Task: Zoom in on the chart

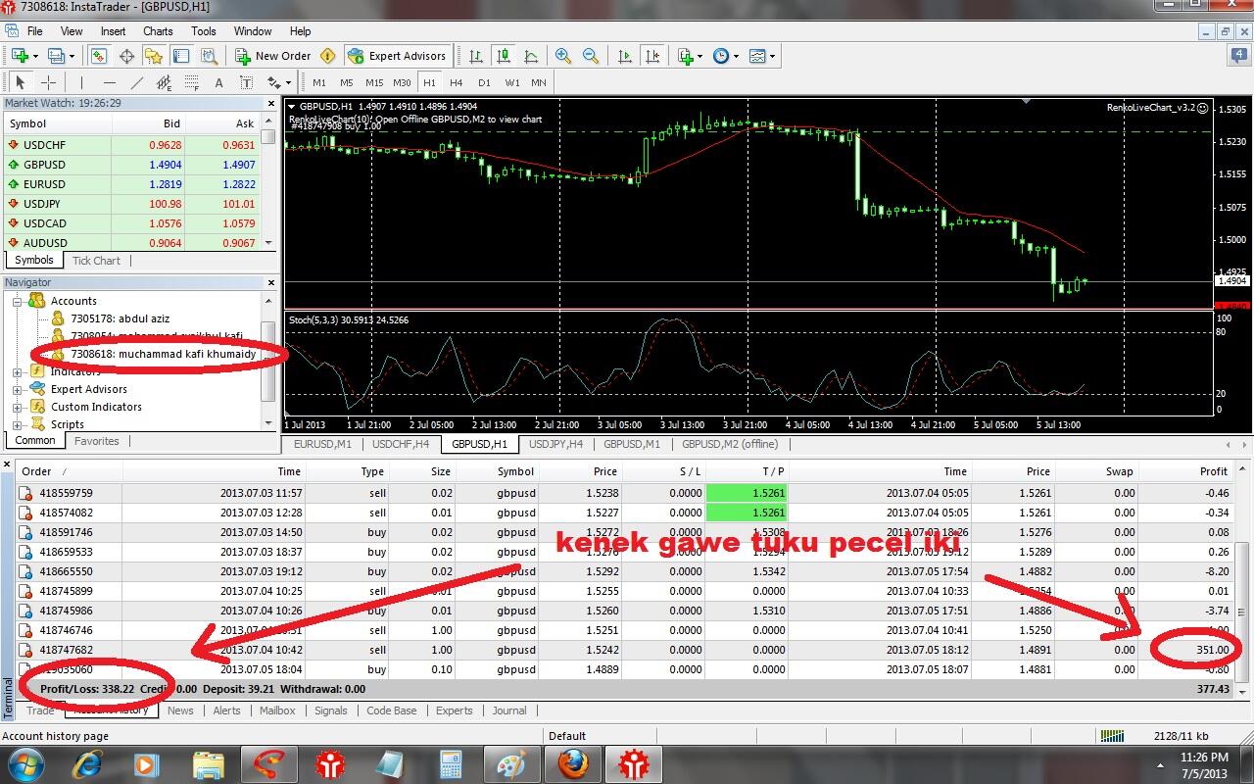Action: [x=563, y=56]
